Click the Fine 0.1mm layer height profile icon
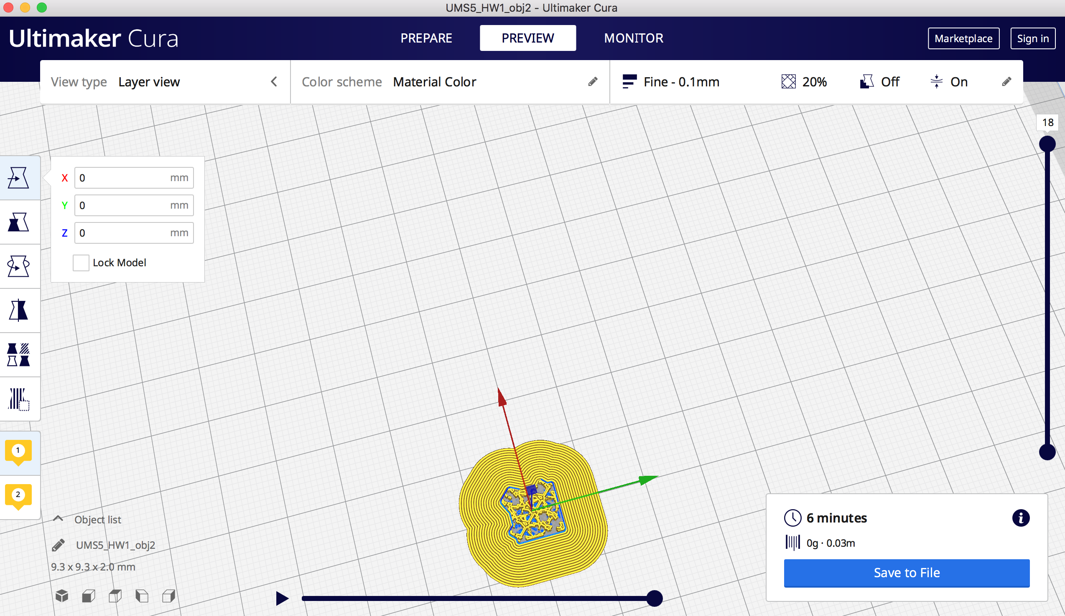The image size is (1065, 616). click(629, 82)
